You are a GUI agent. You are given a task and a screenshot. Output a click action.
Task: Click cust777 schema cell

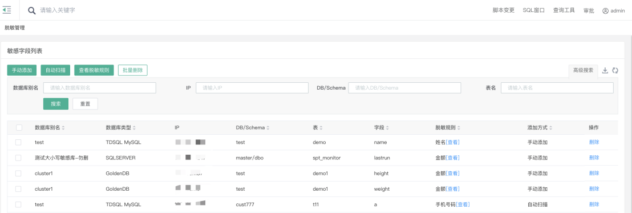tap(245, 204)
